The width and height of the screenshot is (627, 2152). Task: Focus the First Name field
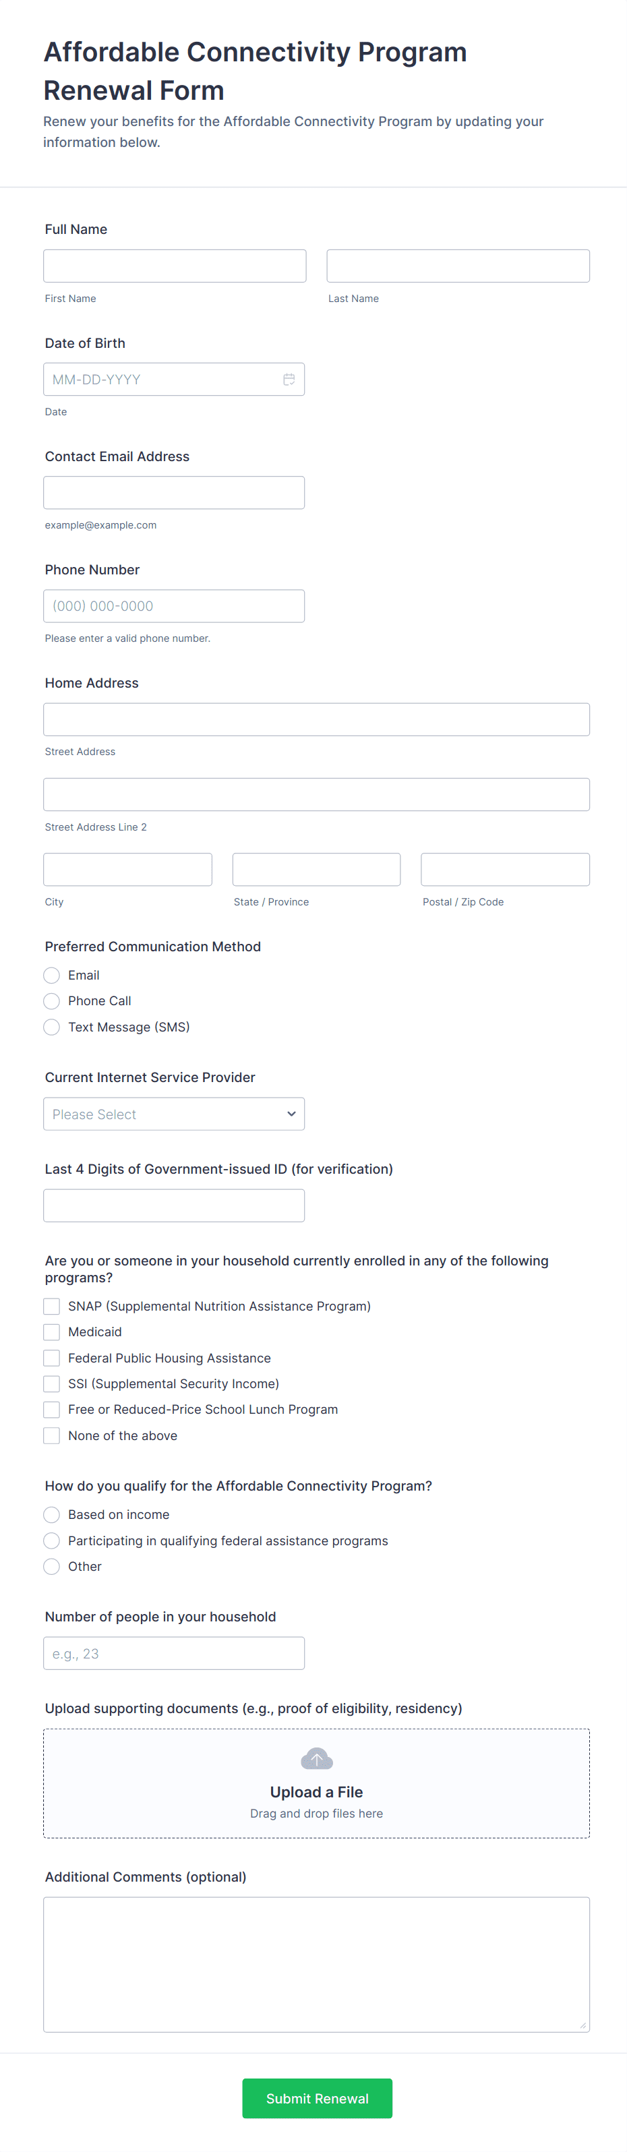175,266
